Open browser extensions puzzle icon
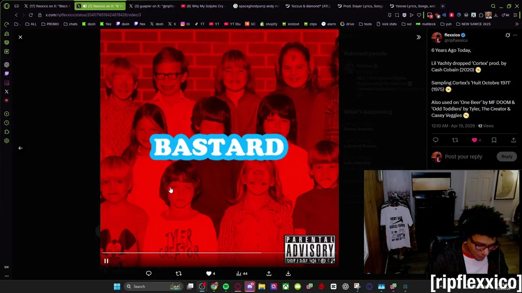 481,15
